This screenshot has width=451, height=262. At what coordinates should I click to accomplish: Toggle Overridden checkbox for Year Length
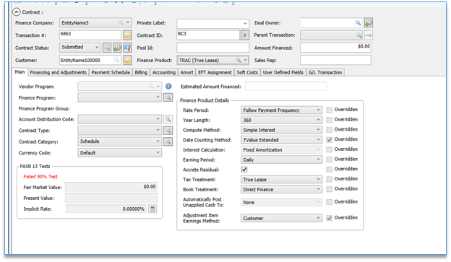tap(330, 120)
